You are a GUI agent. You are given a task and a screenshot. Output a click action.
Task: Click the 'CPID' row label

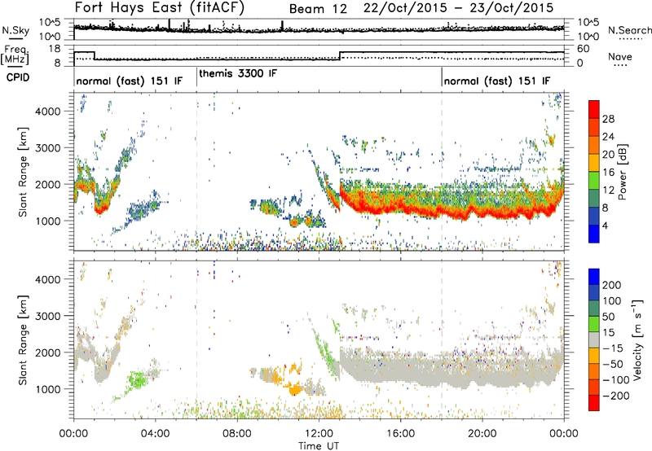[18, 77]
